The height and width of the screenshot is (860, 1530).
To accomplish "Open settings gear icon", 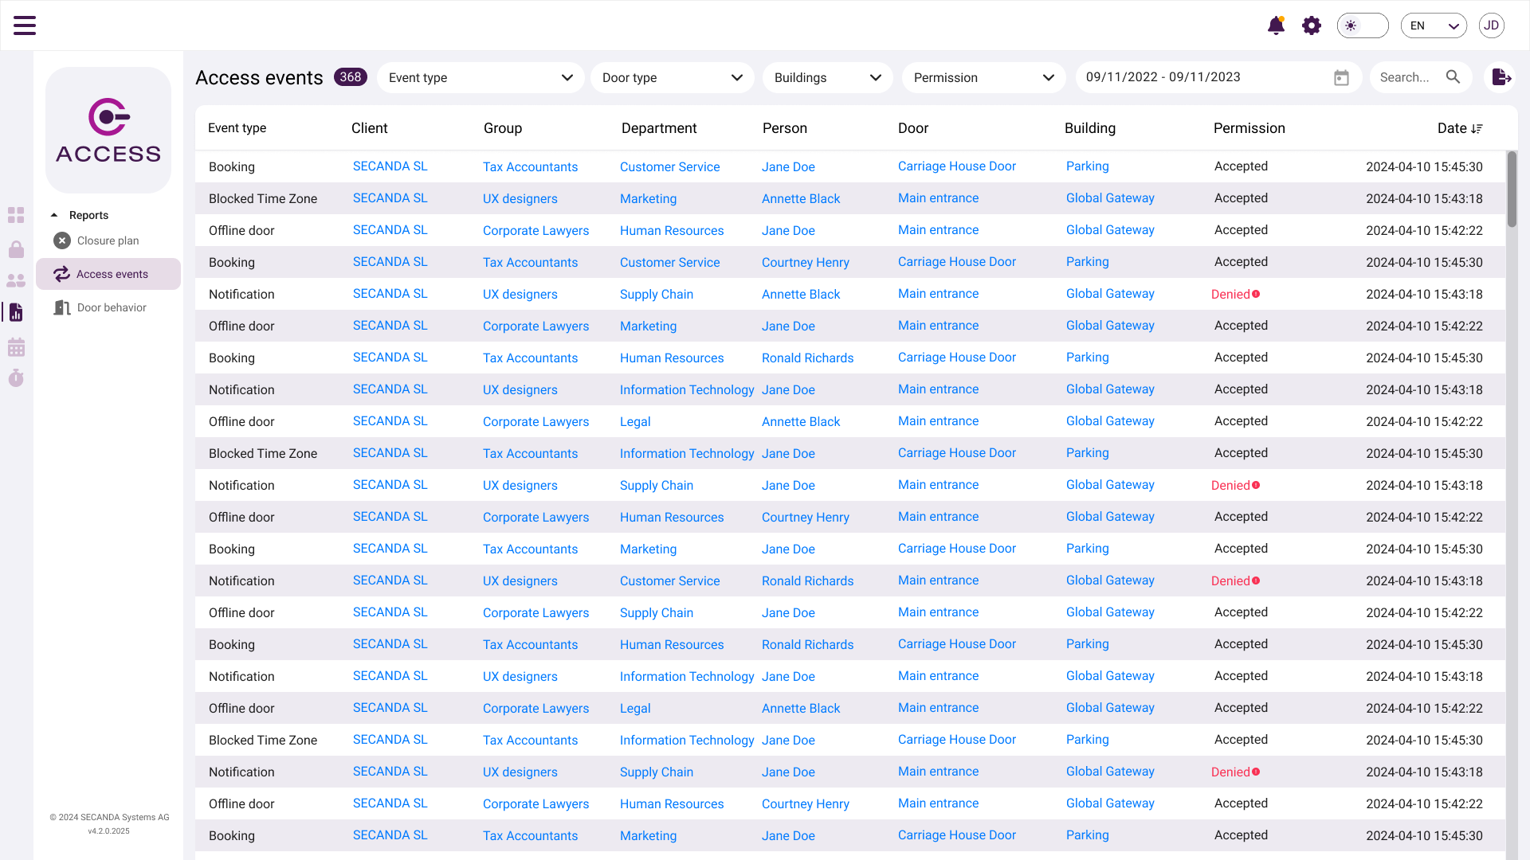I will point(1312,25).
